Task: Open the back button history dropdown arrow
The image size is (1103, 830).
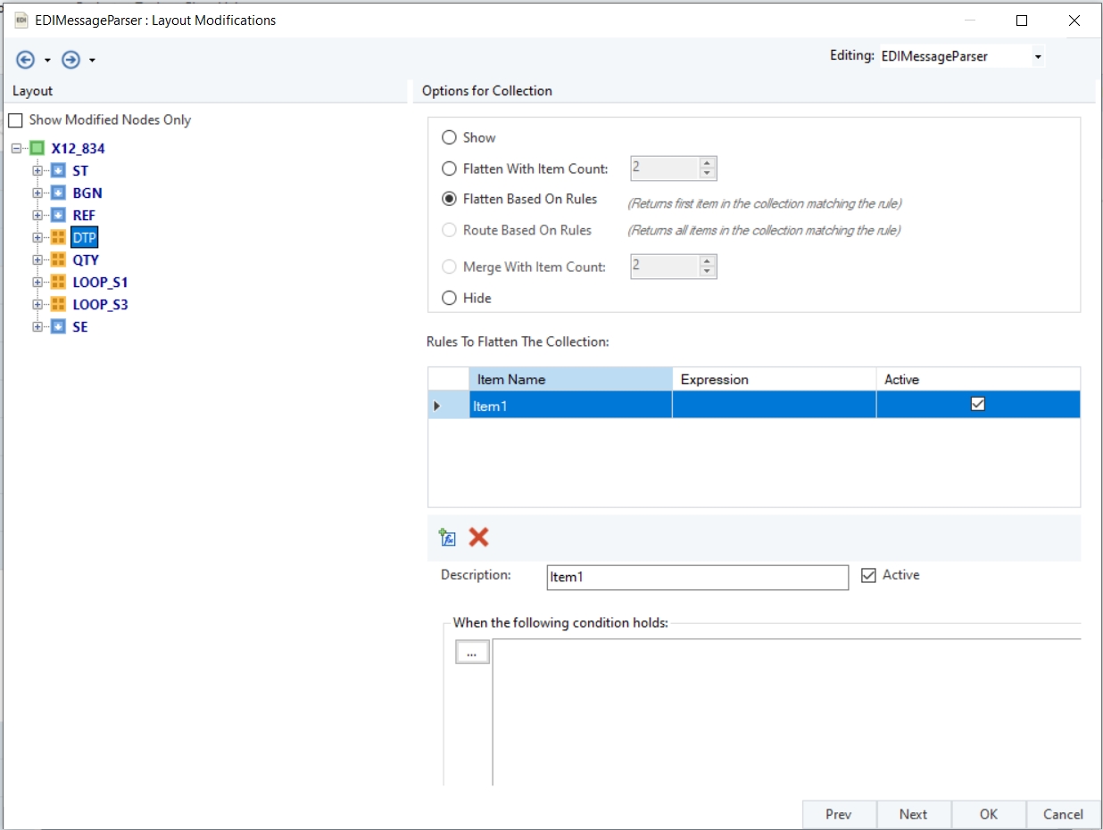Action: click(x=47, y=61)
